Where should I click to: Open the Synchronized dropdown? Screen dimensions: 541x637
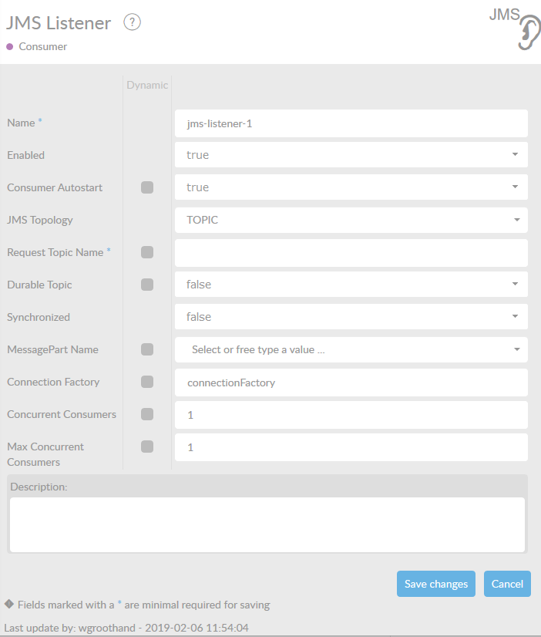351,317
